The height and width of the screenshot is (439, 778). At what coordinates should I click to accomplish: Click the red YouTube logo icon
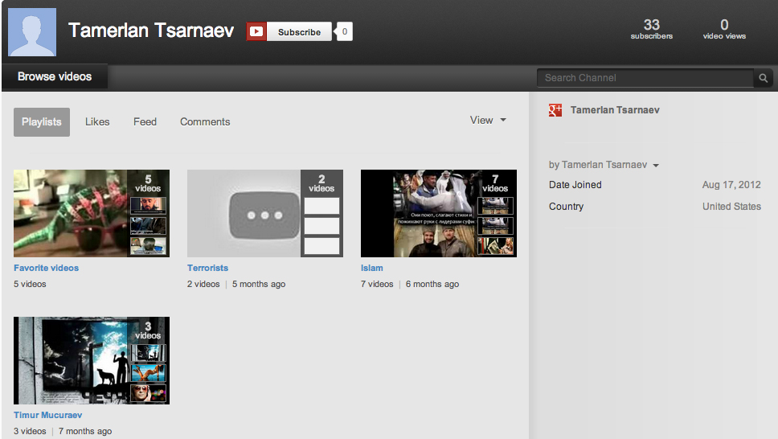(256, 32)
